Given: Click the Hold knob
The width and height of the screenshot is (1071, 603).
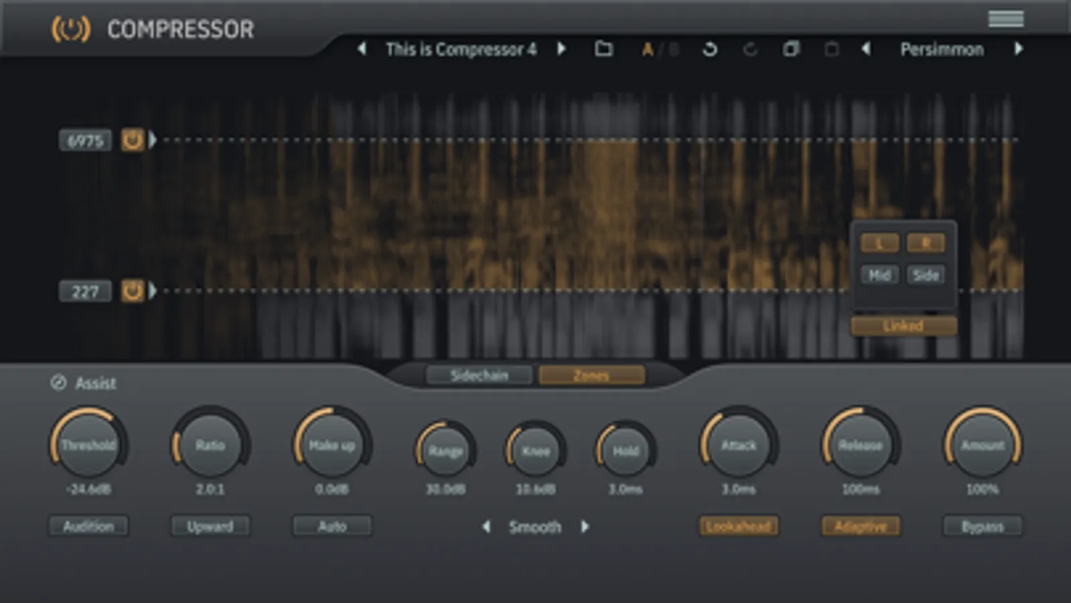Looking at the screenshot, I should coord(626,450).
